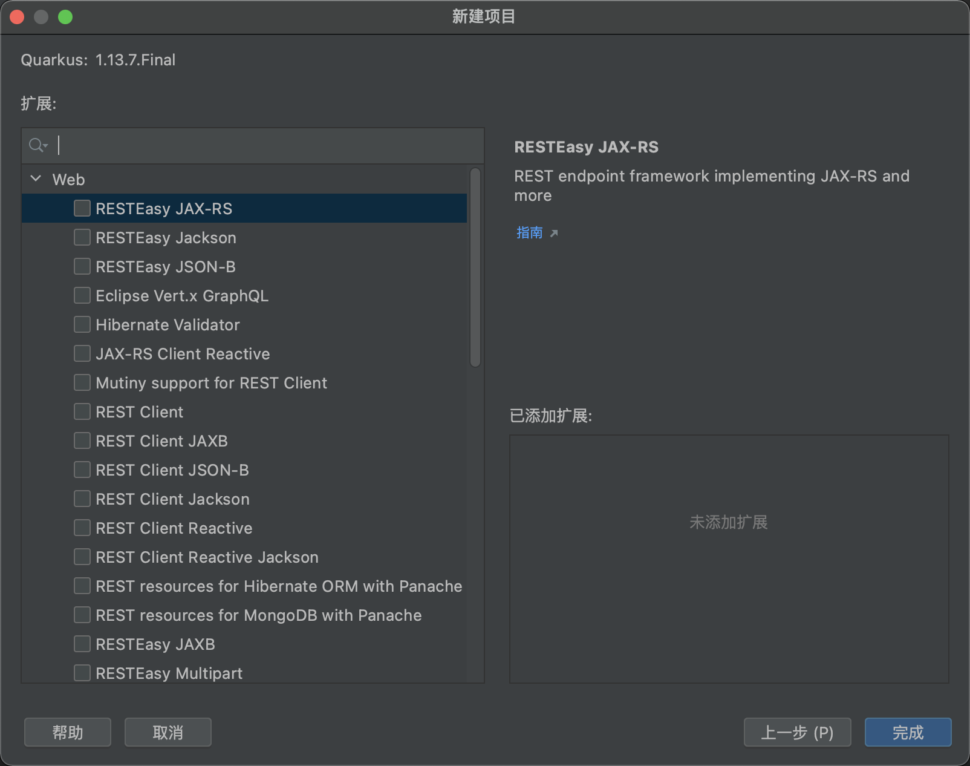970x766 pixels.
Task: Click the 帮助 button
Action: (67, 732)
